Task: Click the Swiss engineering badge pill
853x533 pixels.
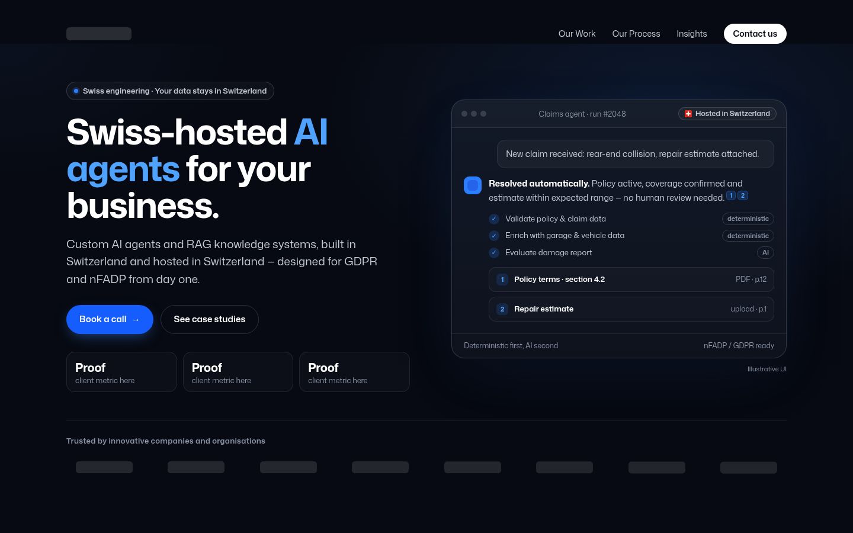Action: (x=170, y=91)
